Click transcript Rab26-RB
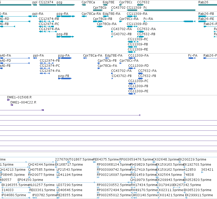The width and height of the screenshot is (217, 199). 208,16
